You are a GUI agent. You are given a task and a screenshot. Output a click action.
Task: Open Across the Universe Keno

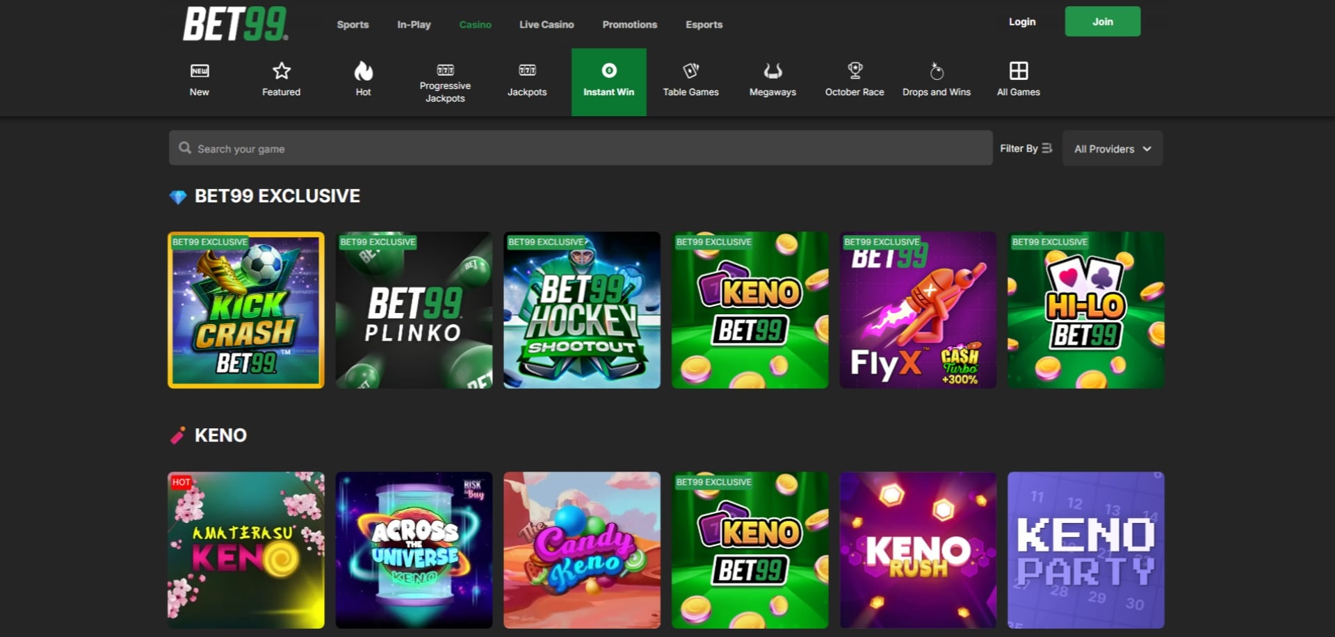pos(414,550)
